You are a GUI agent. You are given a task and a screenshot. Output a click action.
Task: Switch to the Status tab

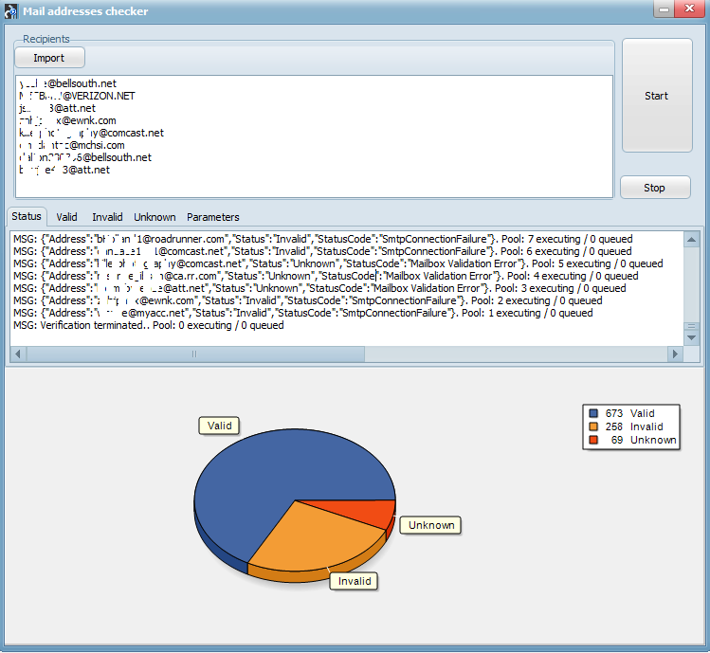(x=27, y=217)
